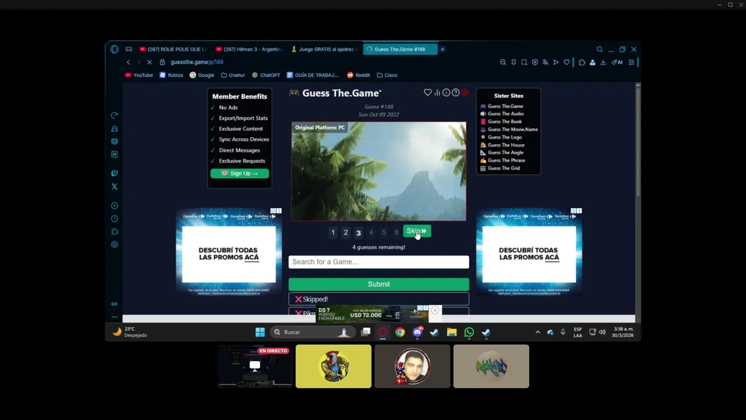Screen dimensions: 746x420
Task: Open the Unahur bookmark folder
Action: 233,75
